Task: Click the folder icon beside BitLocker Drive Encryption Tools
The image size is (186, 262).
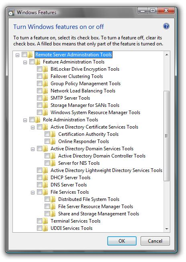Action: 45,69
